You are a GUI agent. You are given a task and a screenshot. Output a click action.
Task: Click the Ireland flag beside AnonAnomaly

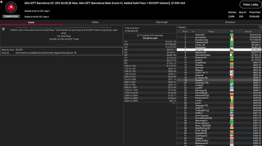coord(232,40)
